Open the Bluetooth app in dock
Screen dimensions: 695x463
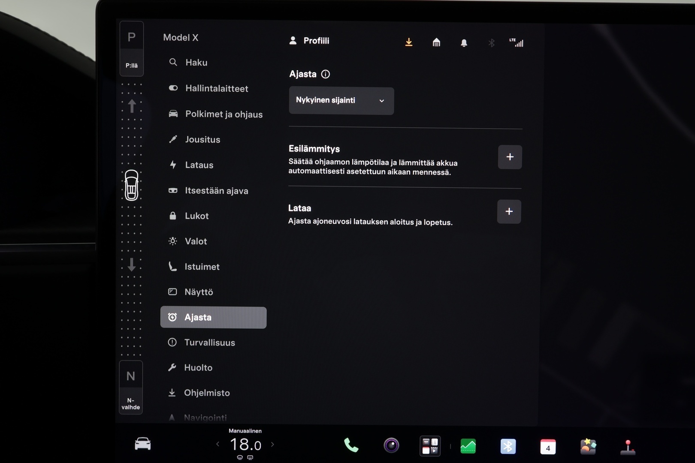point(508,446)
